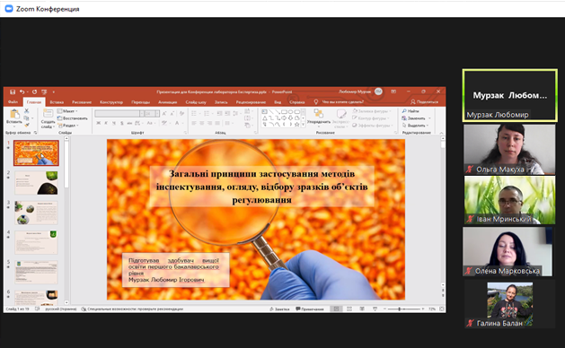
Task: Toggle Normal view button in status bar
Action: click(x=336, y=309)
